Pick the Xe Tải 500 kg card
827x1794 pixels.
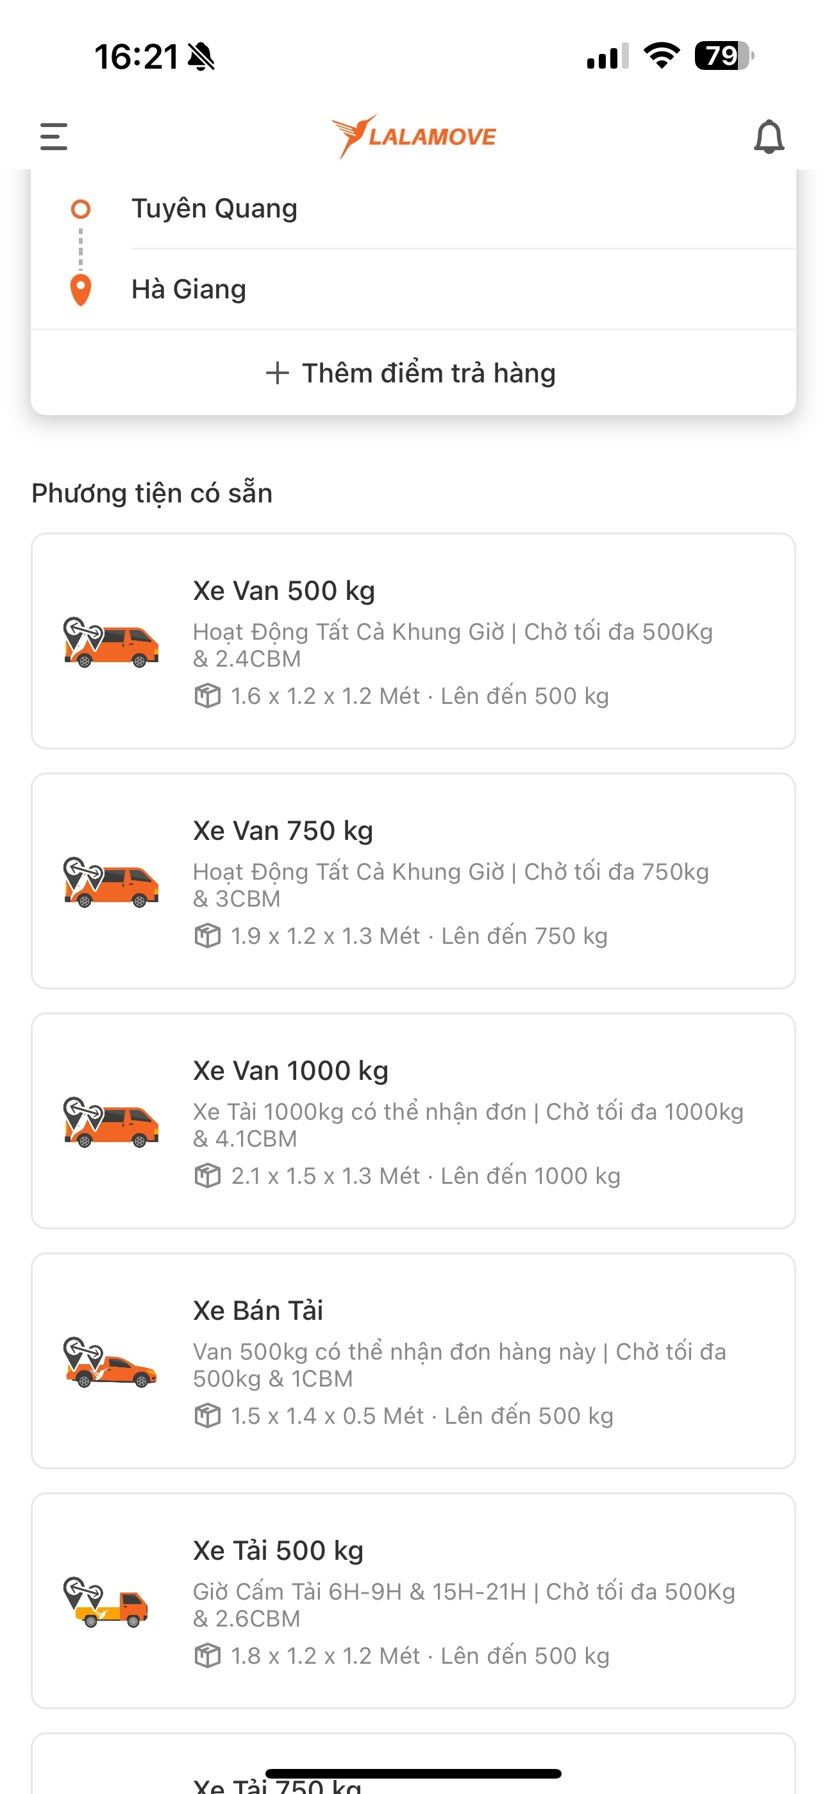point(413,1601)
